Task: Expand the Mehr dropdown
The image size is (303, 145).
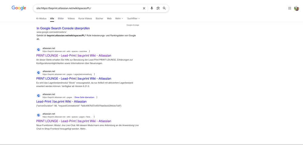Action: coord(119,18)
